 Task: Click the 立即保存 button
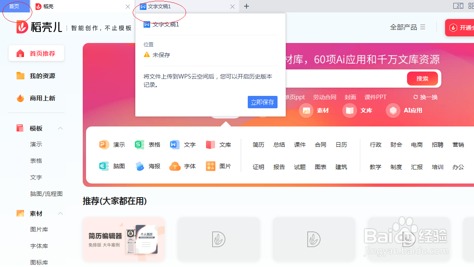[x=262, y=102]
